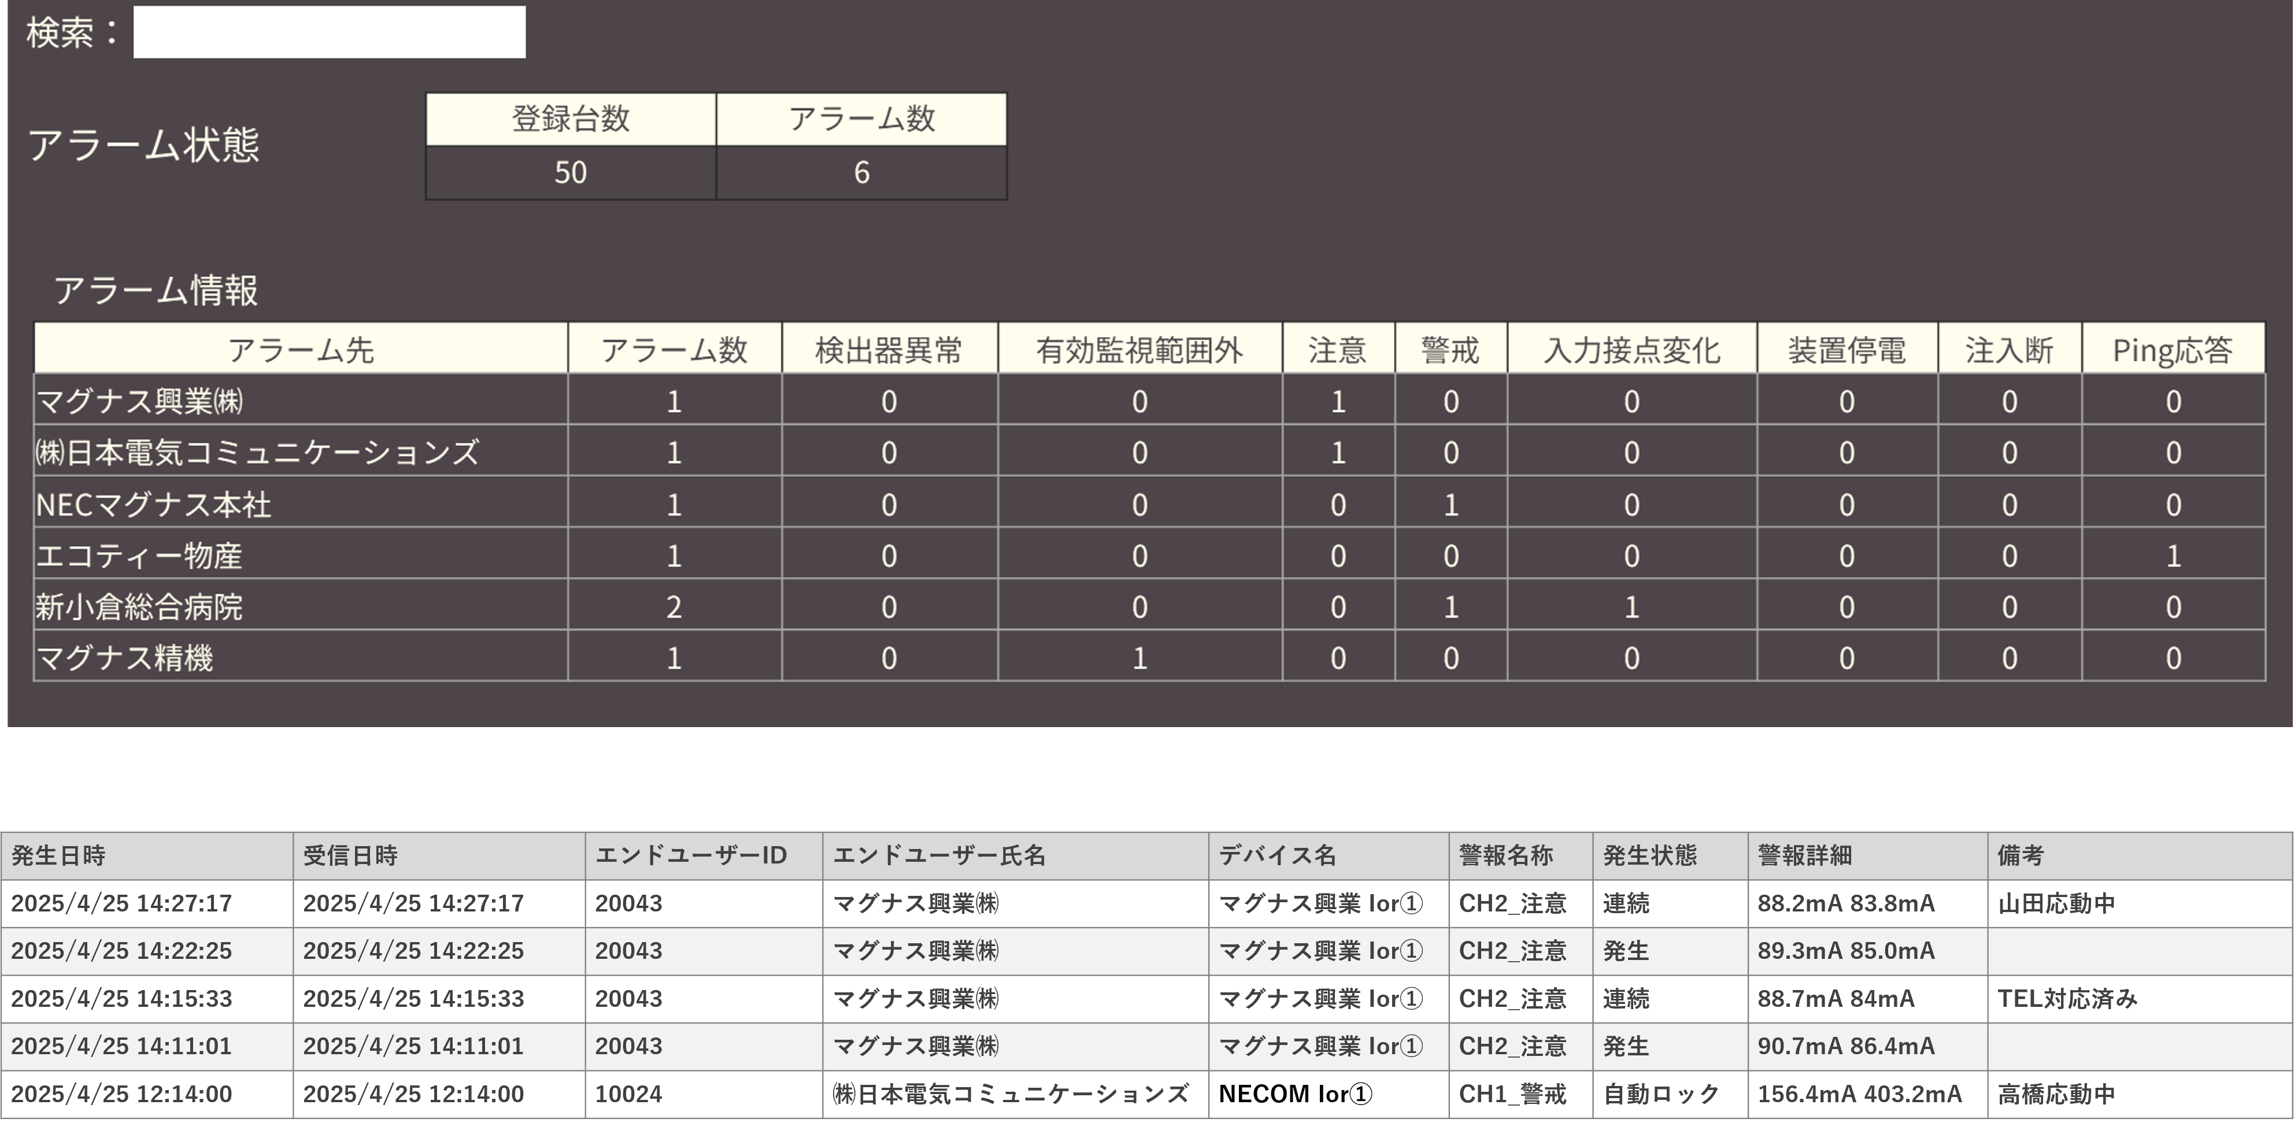Click the Ping応答 column header
The image size is (2294, 1123).
point(2173,349)
